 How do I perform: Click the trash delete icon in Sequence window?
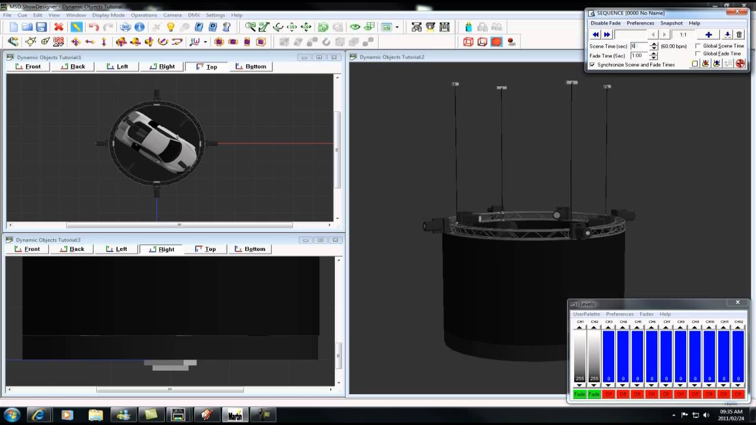click(x=739, y=35)
